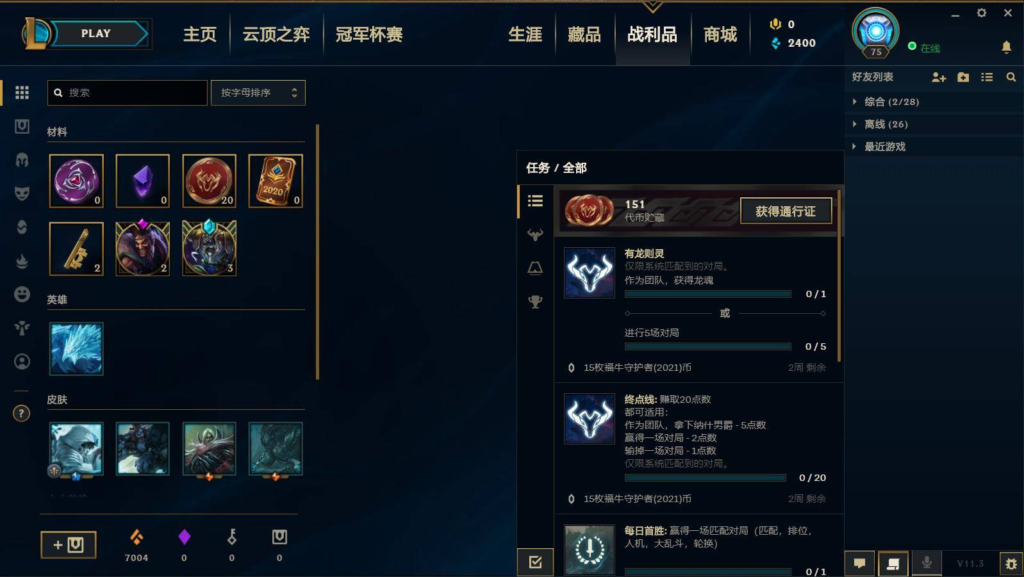Switch to the 商城 tab

(x=720, y=35)
